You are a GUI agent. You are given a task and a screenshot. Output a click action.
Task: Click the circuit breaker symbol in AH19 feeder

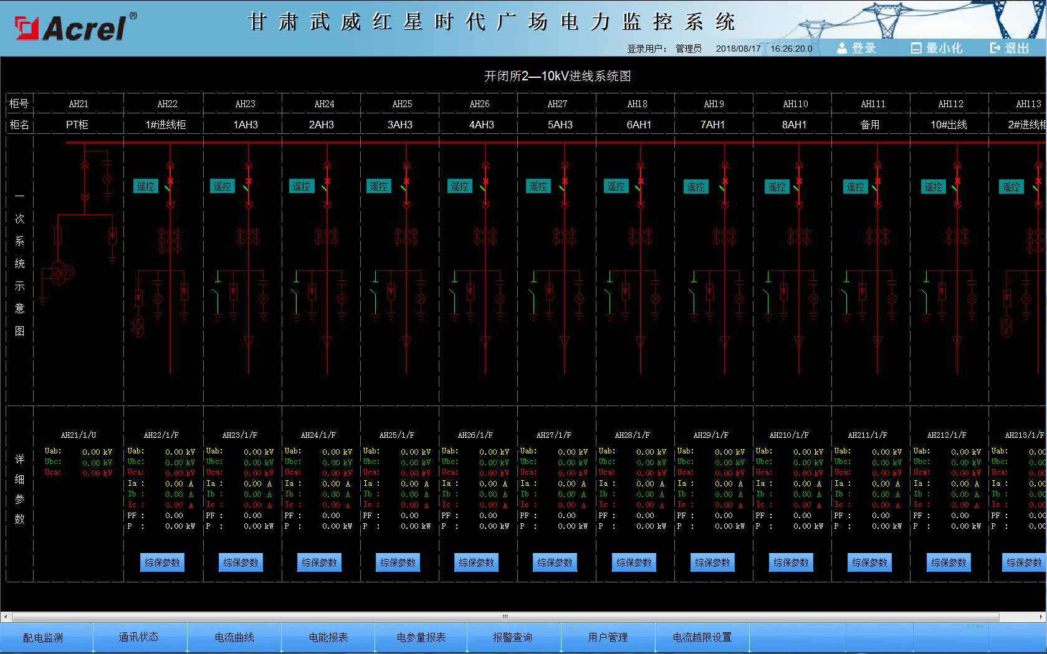(725, 184)
